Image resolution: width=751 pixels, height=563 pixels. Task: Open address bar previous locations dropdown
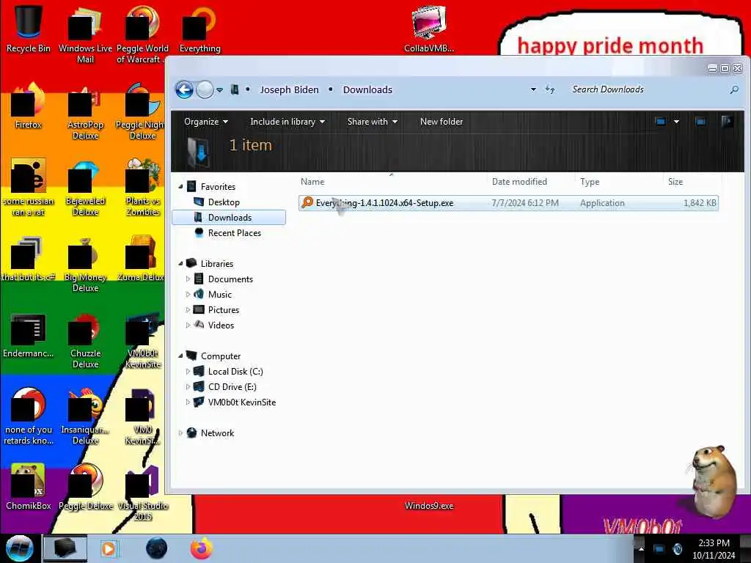tap(533, 89)
